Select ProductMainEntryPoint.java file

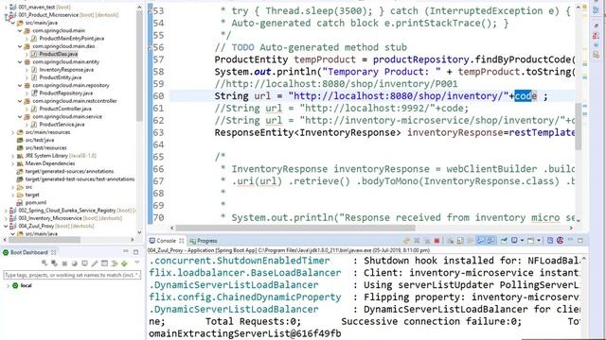pyautogui.click(x=72, y=39)
